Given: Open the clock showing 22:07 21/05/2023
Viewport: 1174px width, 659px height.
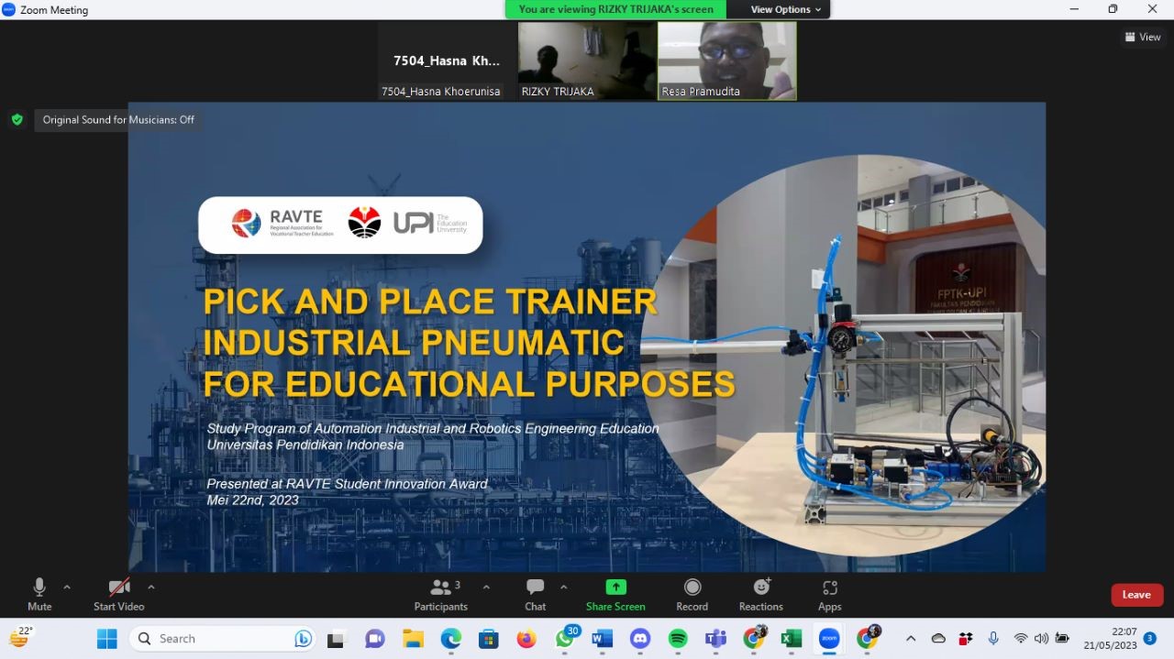Looking at the screenshot, I should pyautogui.click(x=1111, y=639).
